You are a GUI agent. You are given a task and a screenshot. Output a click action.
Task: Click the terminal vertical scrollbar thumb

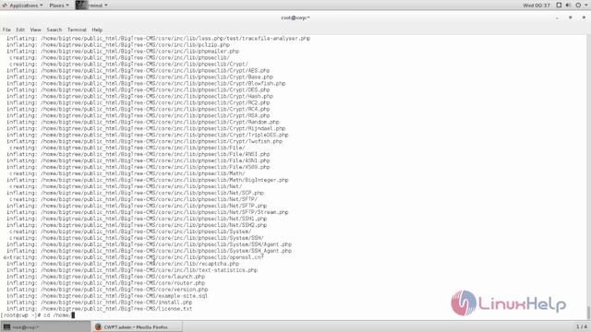tap(588, 313)
